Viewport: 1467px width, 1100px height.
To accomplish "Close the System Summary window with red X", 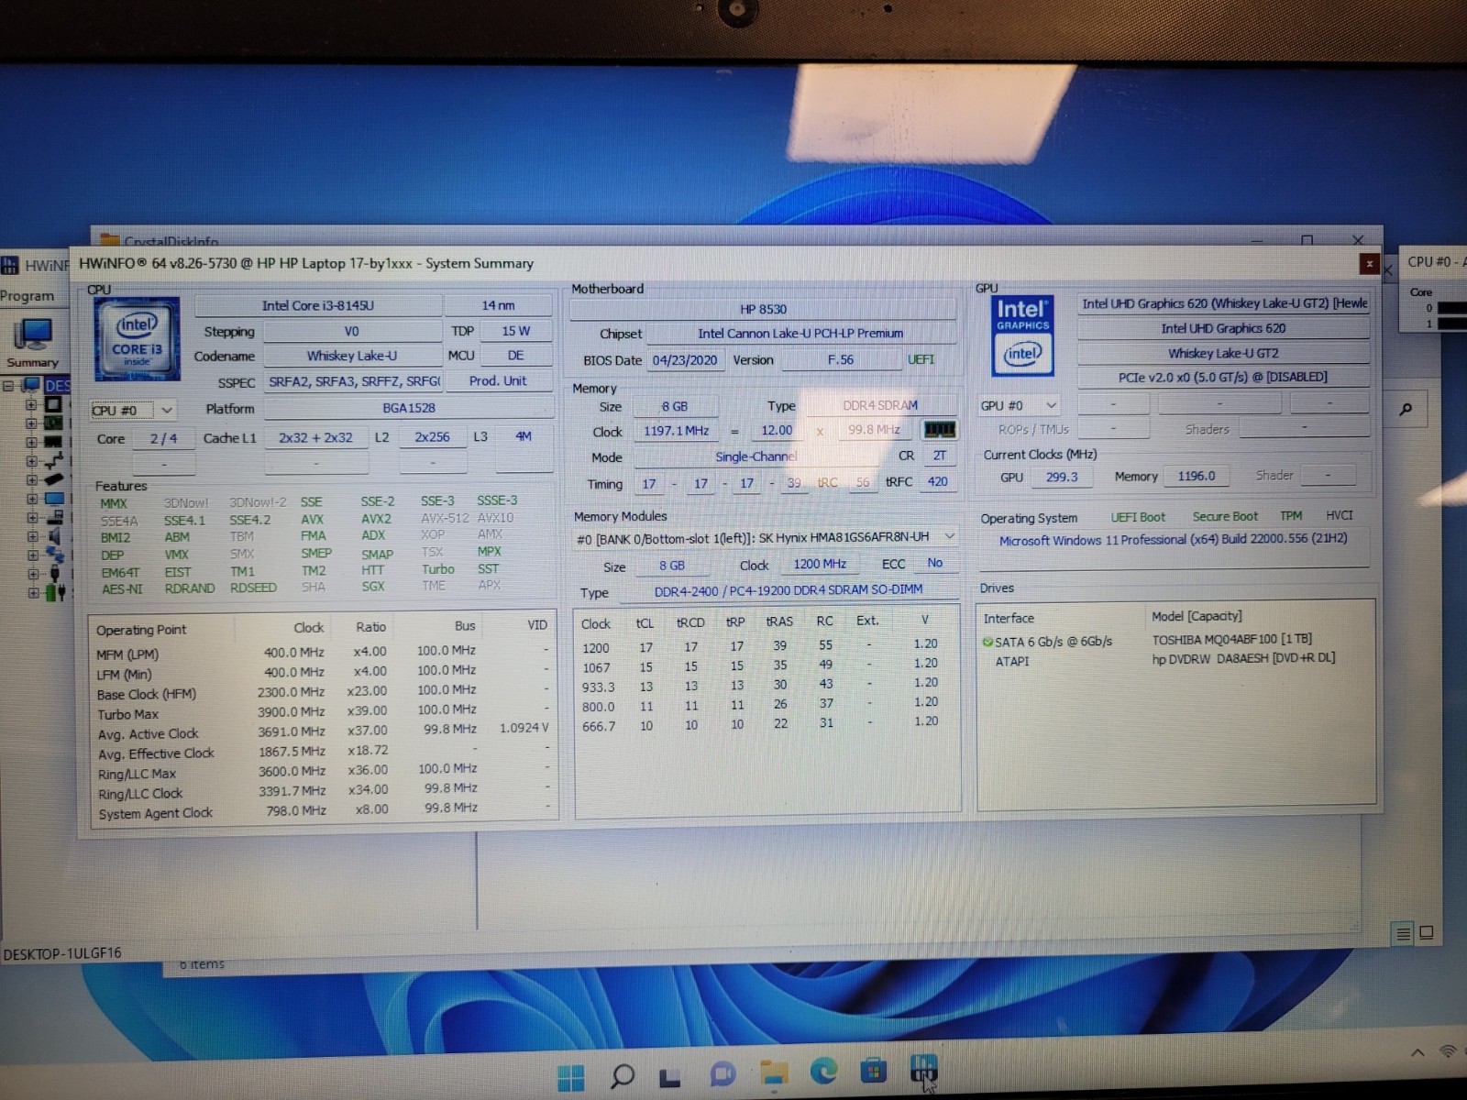I will pos(1369,264).
